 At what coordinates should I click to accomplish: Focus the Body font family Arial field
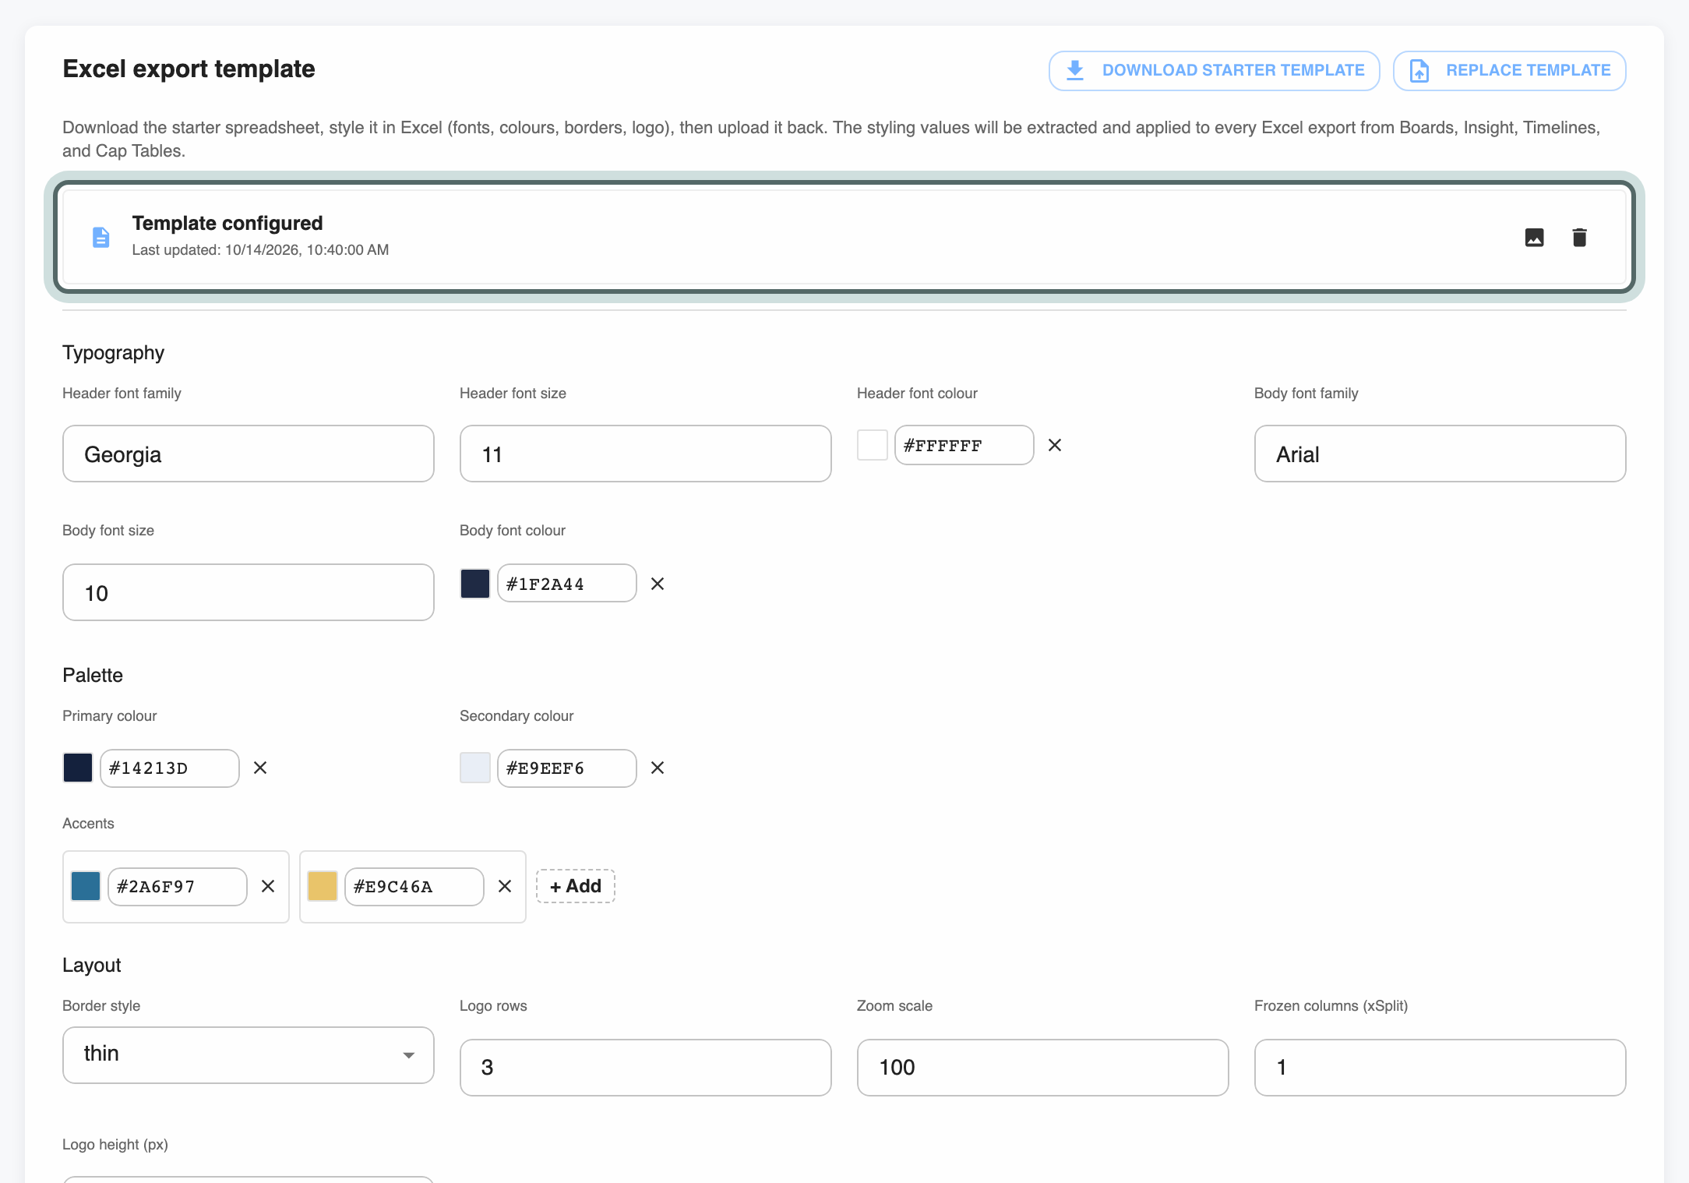(x=1440, y=454)
